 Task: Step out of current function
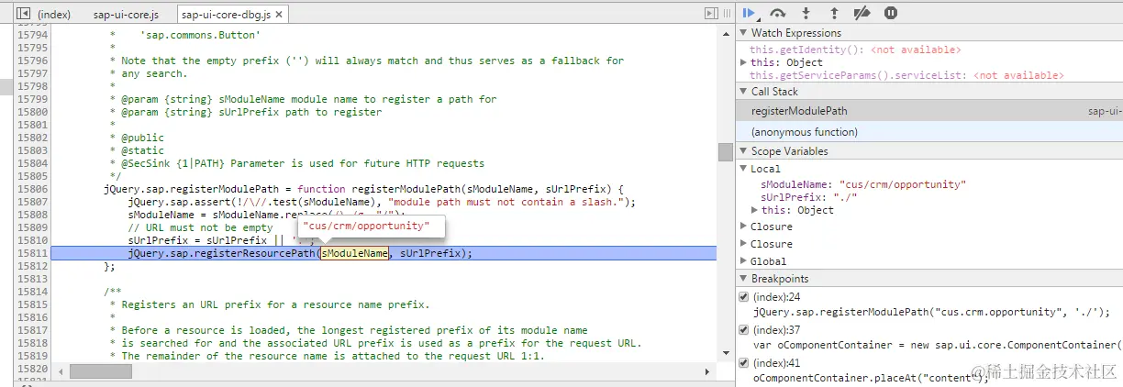(834, 13)
